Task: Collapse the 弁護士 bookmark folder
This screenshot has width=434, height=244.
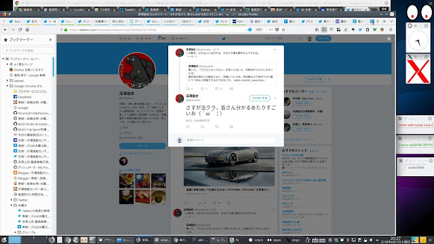Action: 12,205
